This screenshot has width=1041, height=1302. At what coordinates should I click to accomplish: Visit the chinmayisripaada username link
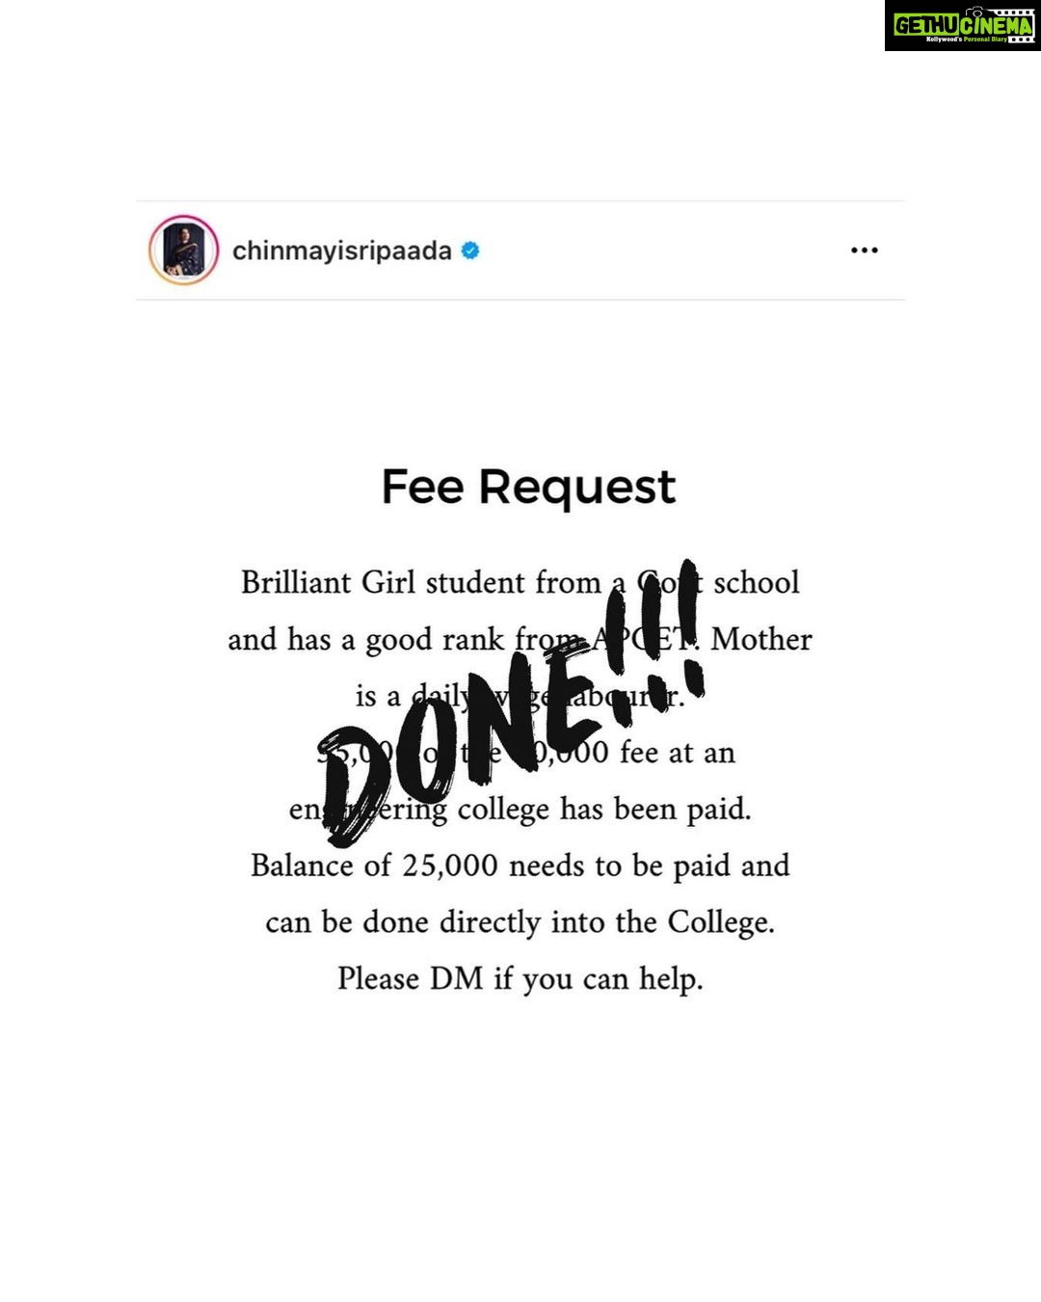[341, 251]
